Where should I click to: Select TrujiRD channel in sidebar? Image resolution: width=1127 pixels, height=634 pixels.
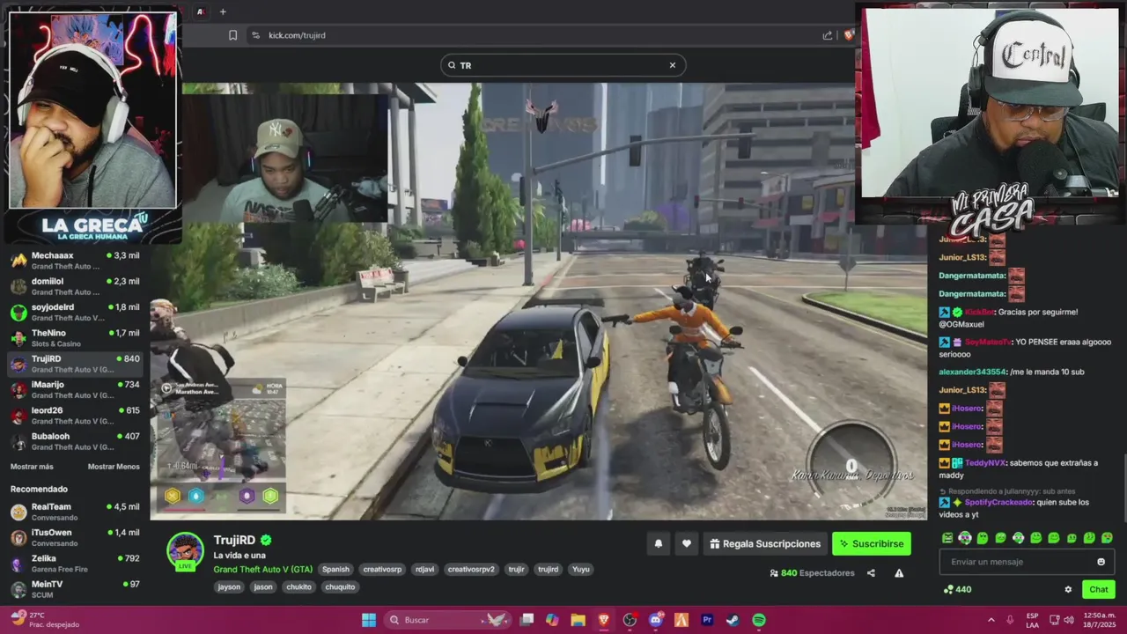75,364
